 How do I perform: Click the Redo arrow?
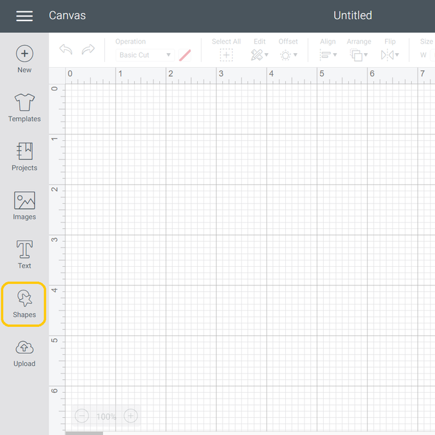click(x=88, y=49)
